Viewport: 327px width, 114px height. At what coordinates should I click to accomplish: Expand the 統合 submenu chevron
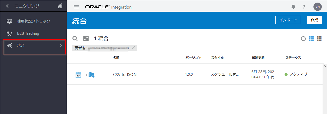(61, 46)
